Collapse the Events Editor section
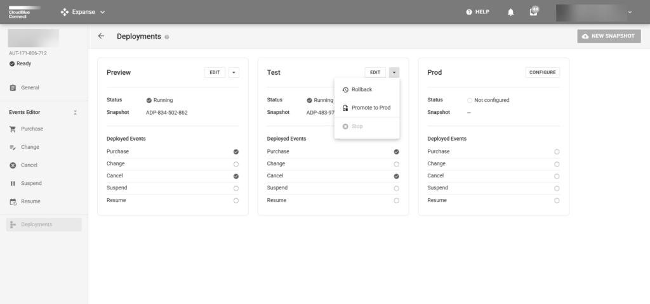This screenshot has height=304, width=650. (x=75, y=113)
